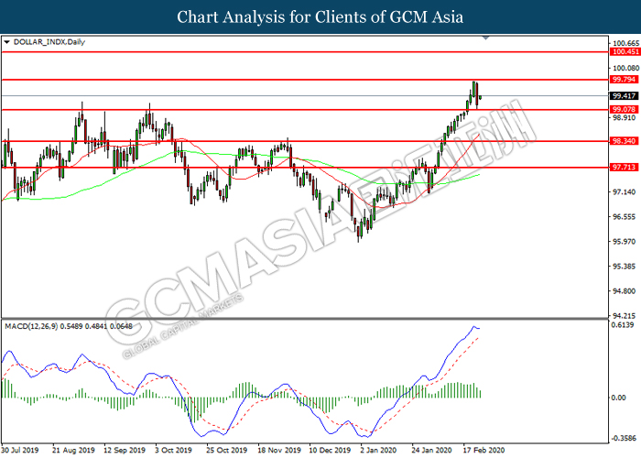This screenshot has height=458, width=641.
Task: Click the latest candlestick near 99.417
Action: (480, 94)
